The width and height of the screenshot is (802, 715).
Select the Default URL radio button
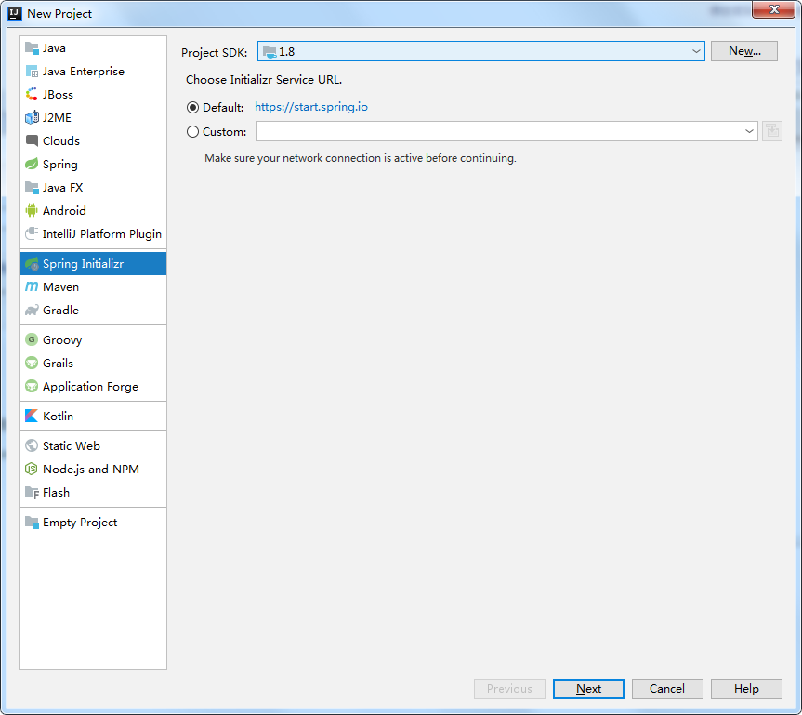pyautogui.click(x=192, y=108)
